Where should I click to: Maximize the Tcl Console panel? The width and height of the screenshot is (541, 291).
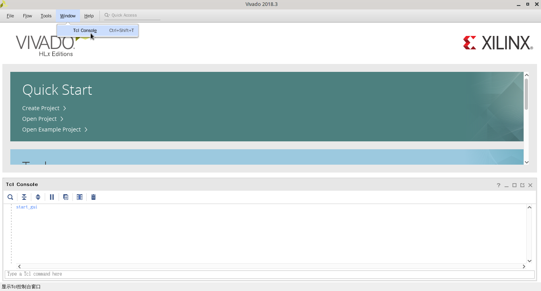514,185
